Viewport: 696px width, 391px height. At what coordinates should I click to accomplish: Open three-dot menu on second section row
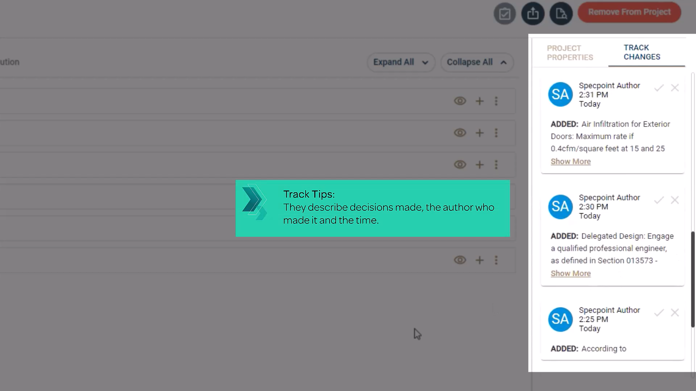(496, 133)
